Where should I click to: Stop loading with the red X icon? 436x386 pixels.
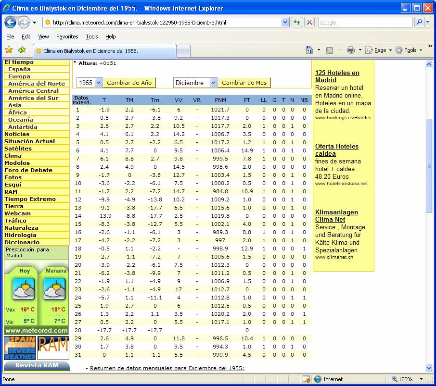[309, 23]
